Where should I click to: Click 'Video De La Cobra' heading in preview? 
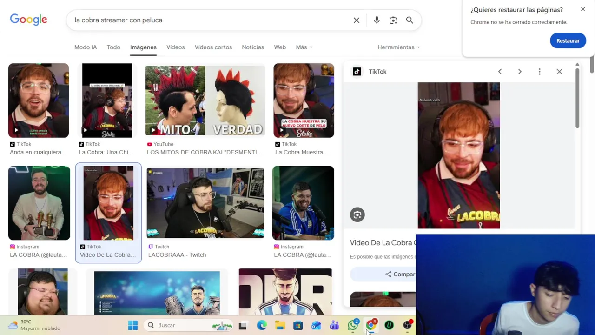point(383,242)
